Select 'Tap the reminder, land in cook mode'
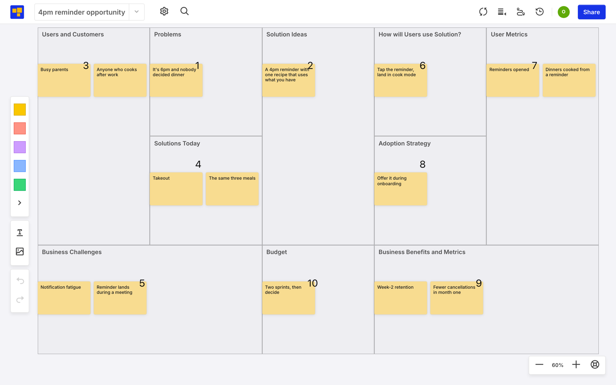Image resolution: width=616 pixels, height=385 pixels. click(x=400, y=80)
